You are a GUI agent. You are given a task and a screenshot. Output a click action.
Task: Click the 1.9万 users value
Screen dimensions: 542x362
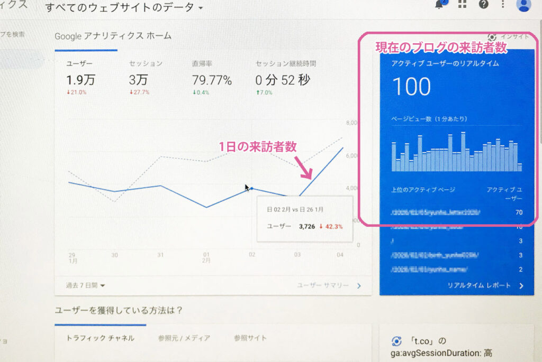[x=80, y=80]
